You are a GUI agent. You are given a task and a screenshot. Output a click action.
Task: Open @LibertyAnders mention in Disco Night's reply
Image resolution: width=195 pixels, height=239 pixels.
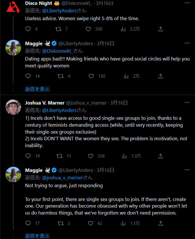(59, 11)
